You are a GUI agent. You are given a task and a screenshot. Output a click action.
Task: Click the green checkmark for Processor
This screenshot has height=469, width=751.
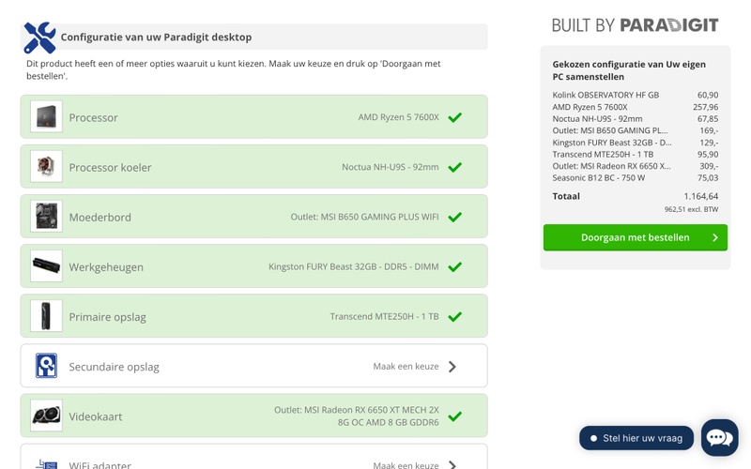(x=454, y=117)
